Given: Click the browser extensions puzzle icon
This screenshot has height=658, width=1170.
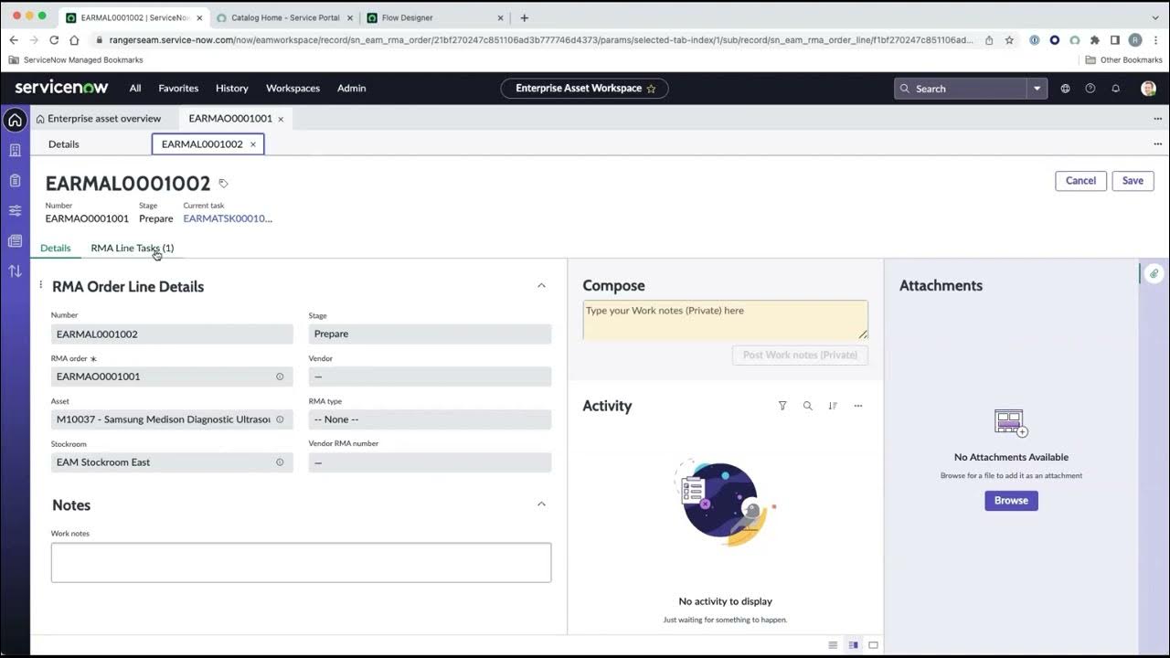Looking at the screenshot, I should click(x=1094, y=40).
